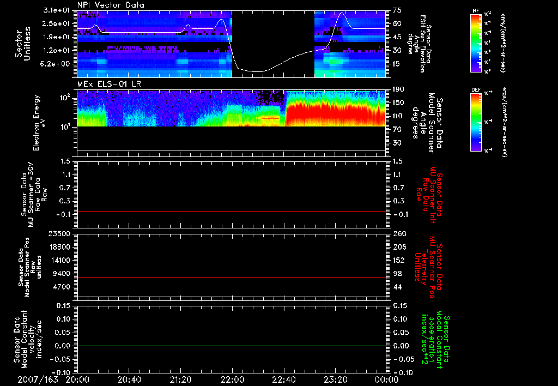
Task: Click the "20:00" time axis label
Action: 77,379
